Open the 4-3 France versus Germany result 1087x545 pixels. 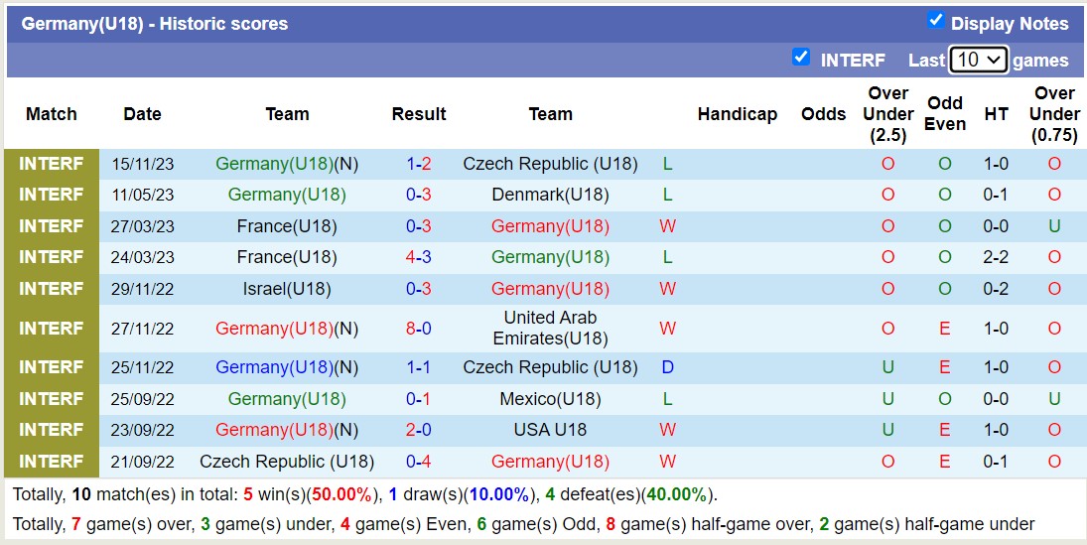pyautogui.click(x=418, y=257)
